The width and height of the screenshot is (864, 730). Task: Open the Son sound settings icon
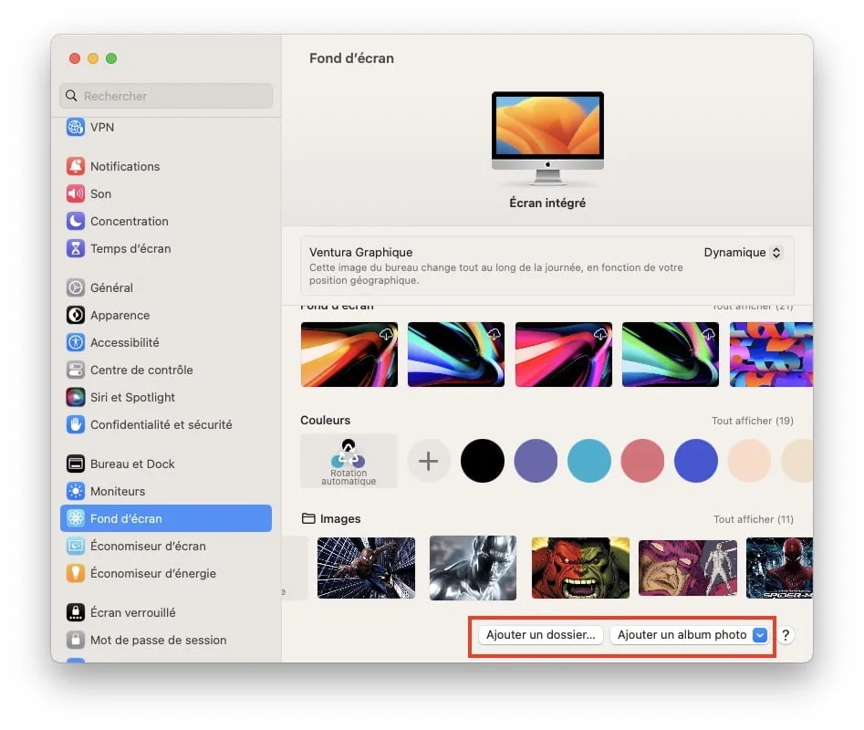coord(76,193)
